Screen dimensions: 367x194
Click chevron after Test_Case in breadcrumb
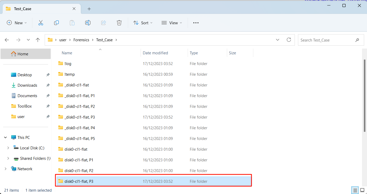pyautogui.click(x=116, y=40)
